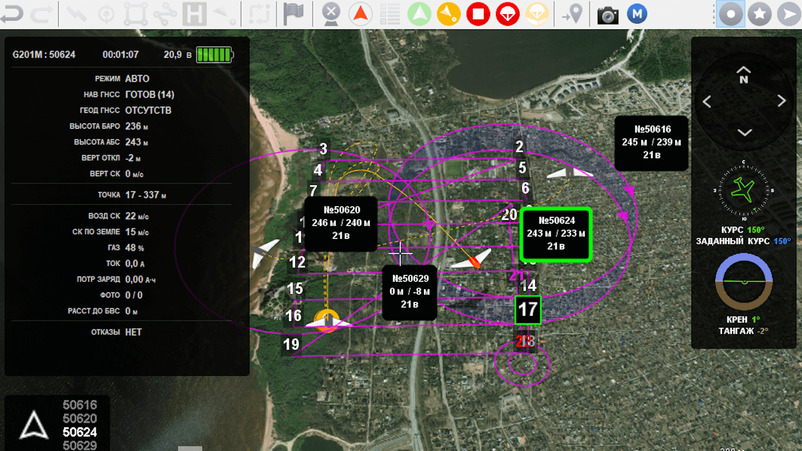Click the gray flag icon
The height and width of the screenshot is (451, 802).
293,14
